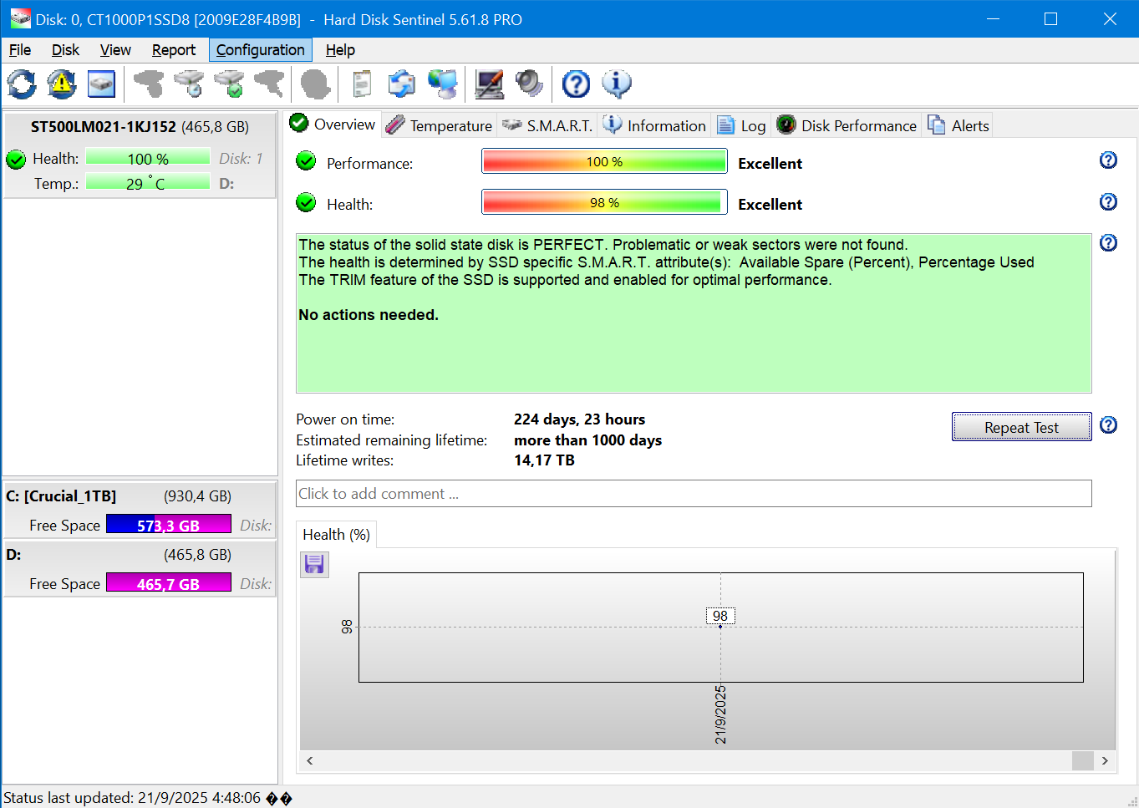Open the Report menu
This screenshot has width=1139, height=808.
coord(174,50)
